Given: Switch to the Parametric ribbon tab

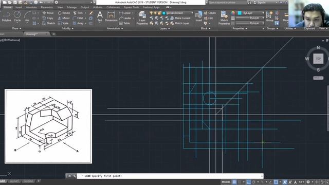Looking at the screenshot, I should tap(47, 7).
